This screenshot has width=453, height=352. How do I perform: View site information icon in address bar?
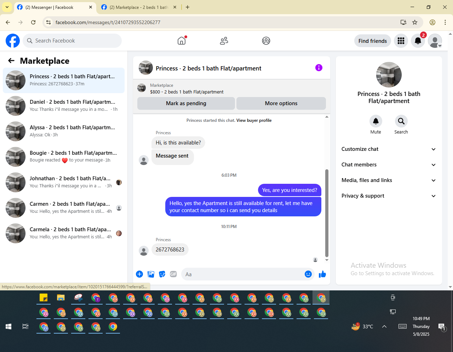click(x=49, y=22)
